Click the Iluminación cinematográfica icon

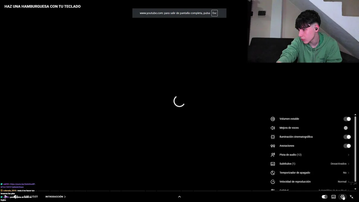click(x=273, y=137)
